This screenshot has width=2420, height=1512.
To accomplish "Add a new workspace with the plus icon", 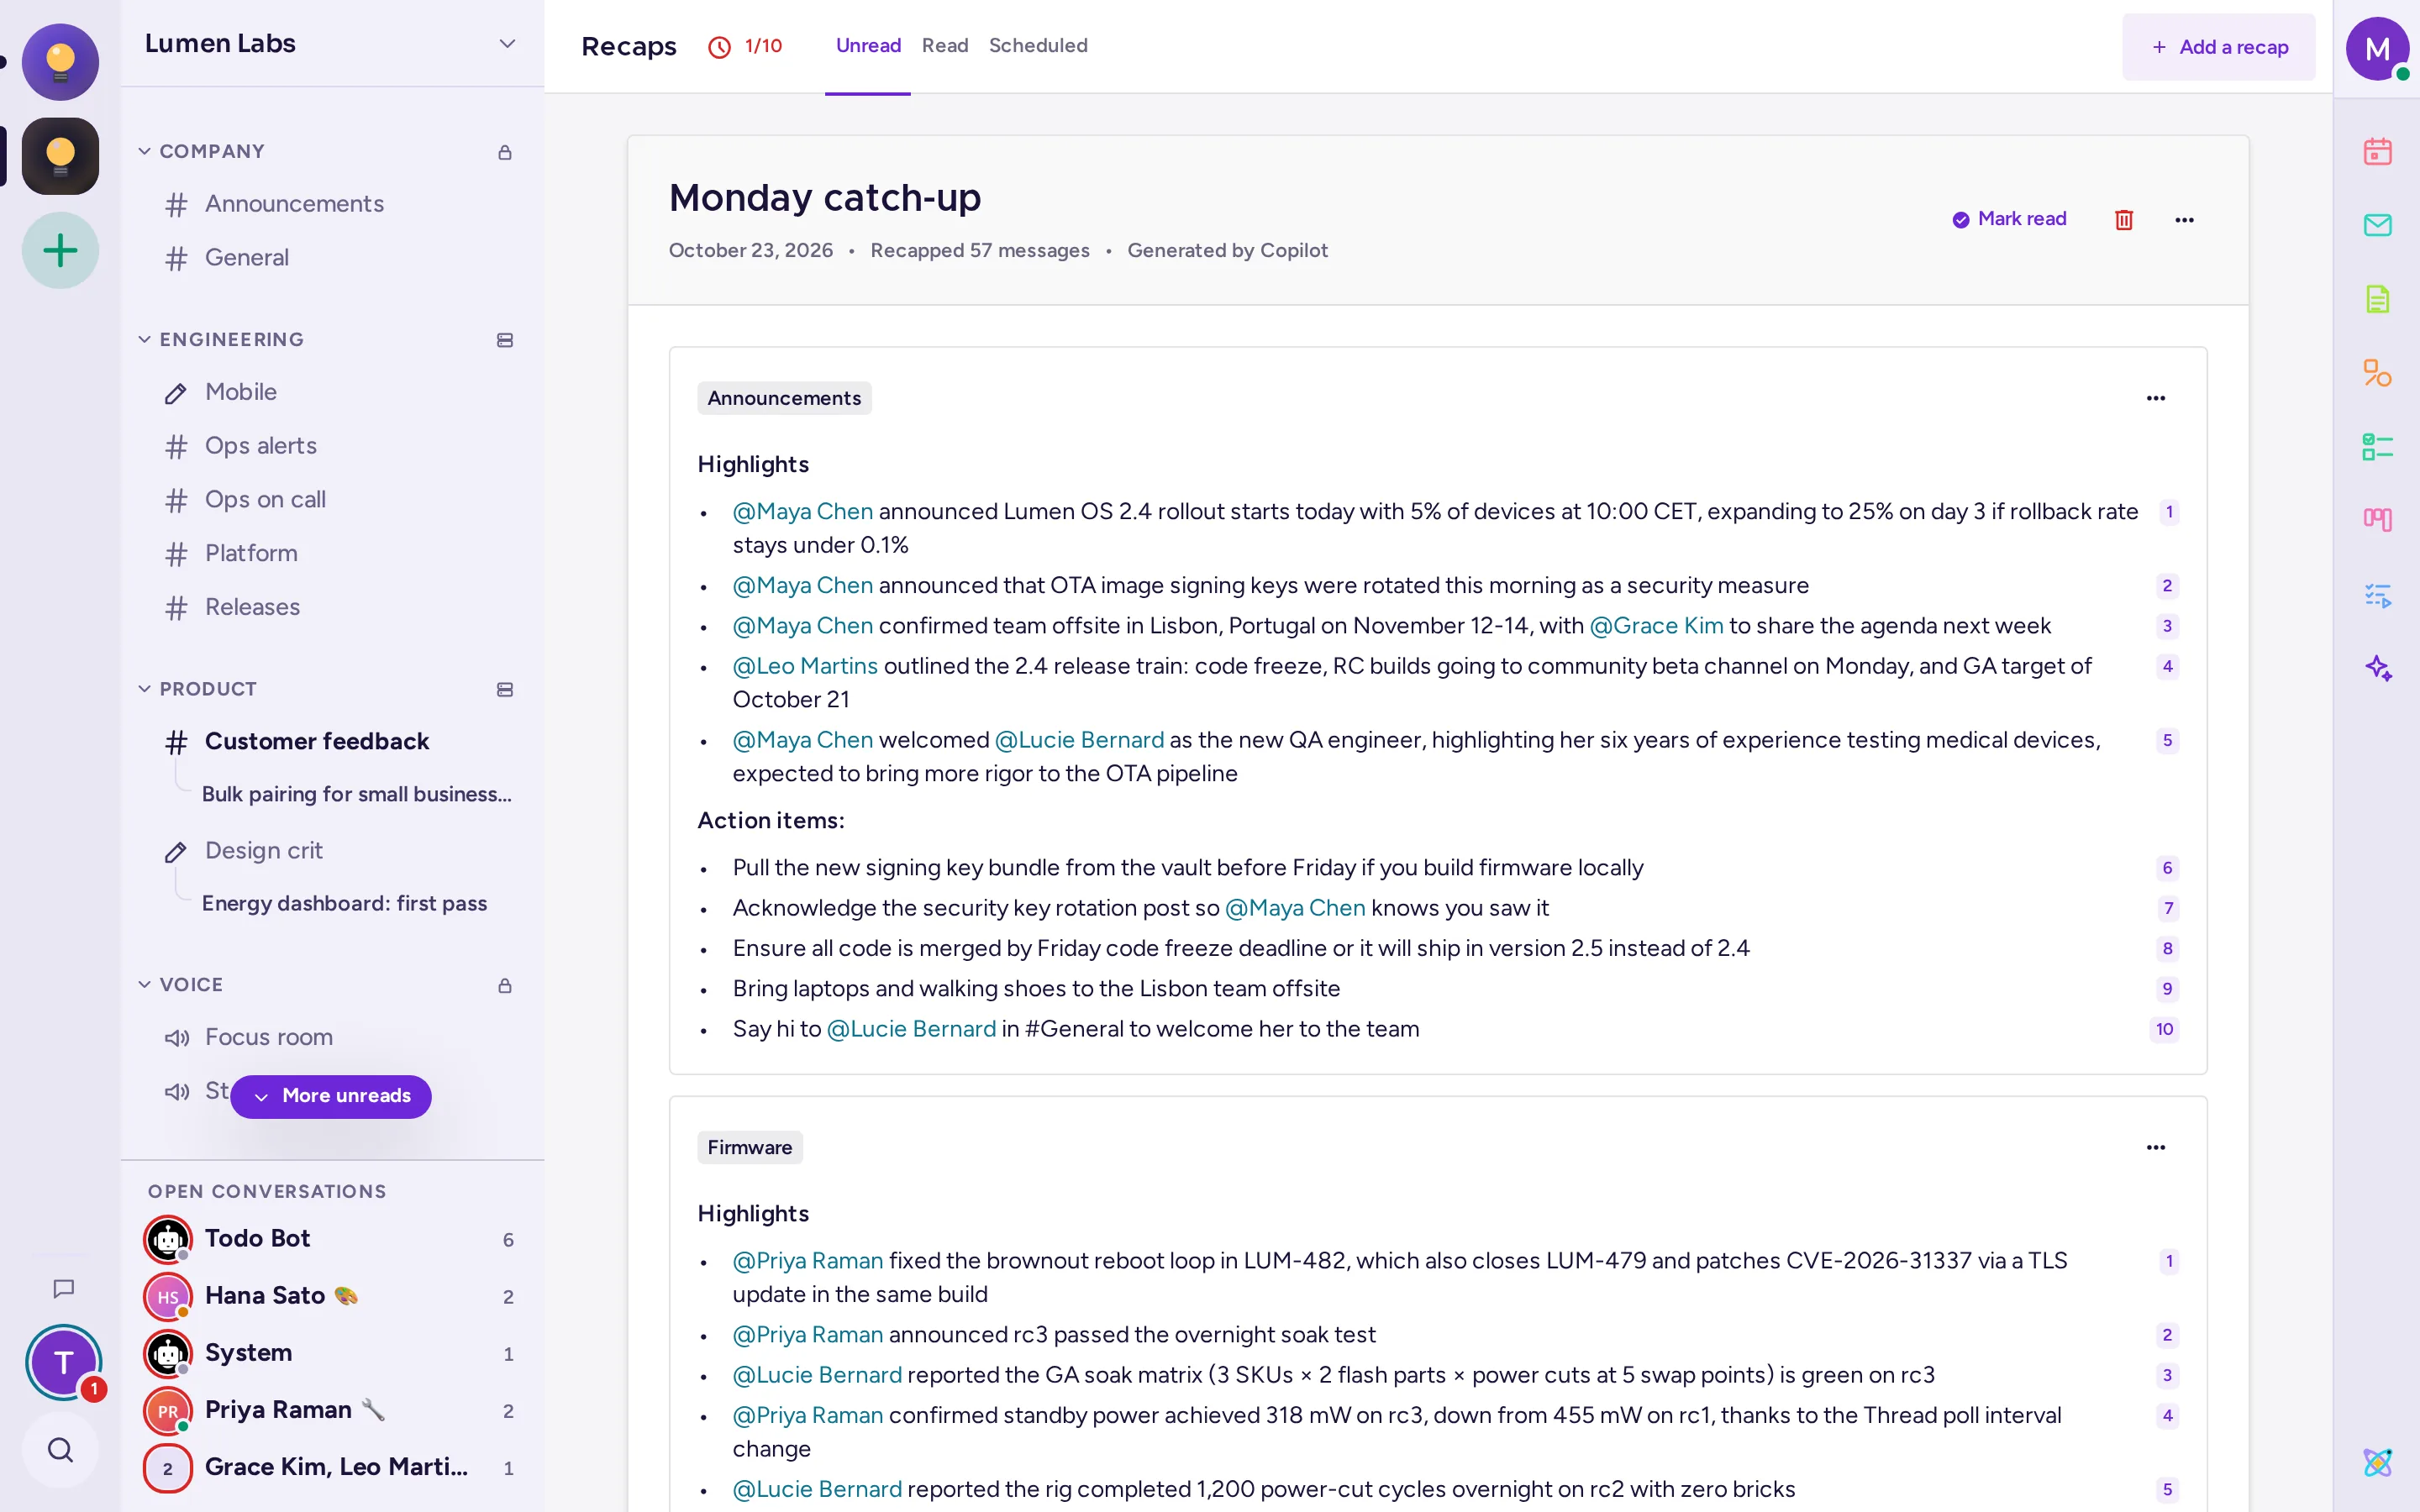I will pos(60,250).
